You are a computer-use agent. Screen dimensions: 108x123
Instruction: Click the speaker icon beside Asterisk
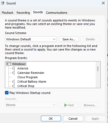pos(13,68)
